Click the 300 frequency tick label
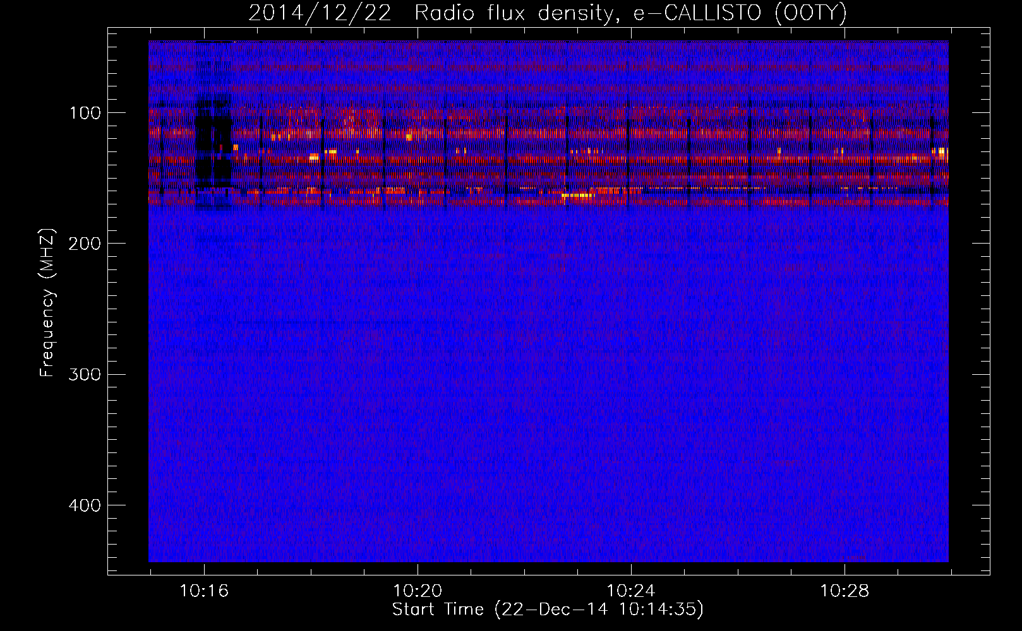The width and height of the screenshot is (1022, 631). coord(85,374)
